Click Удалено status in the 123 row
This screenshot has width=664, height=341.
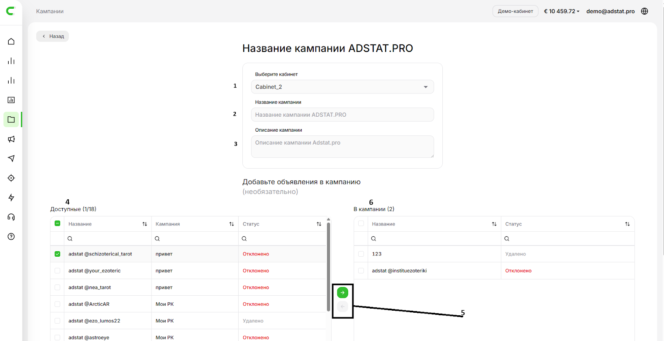(515, 254)
